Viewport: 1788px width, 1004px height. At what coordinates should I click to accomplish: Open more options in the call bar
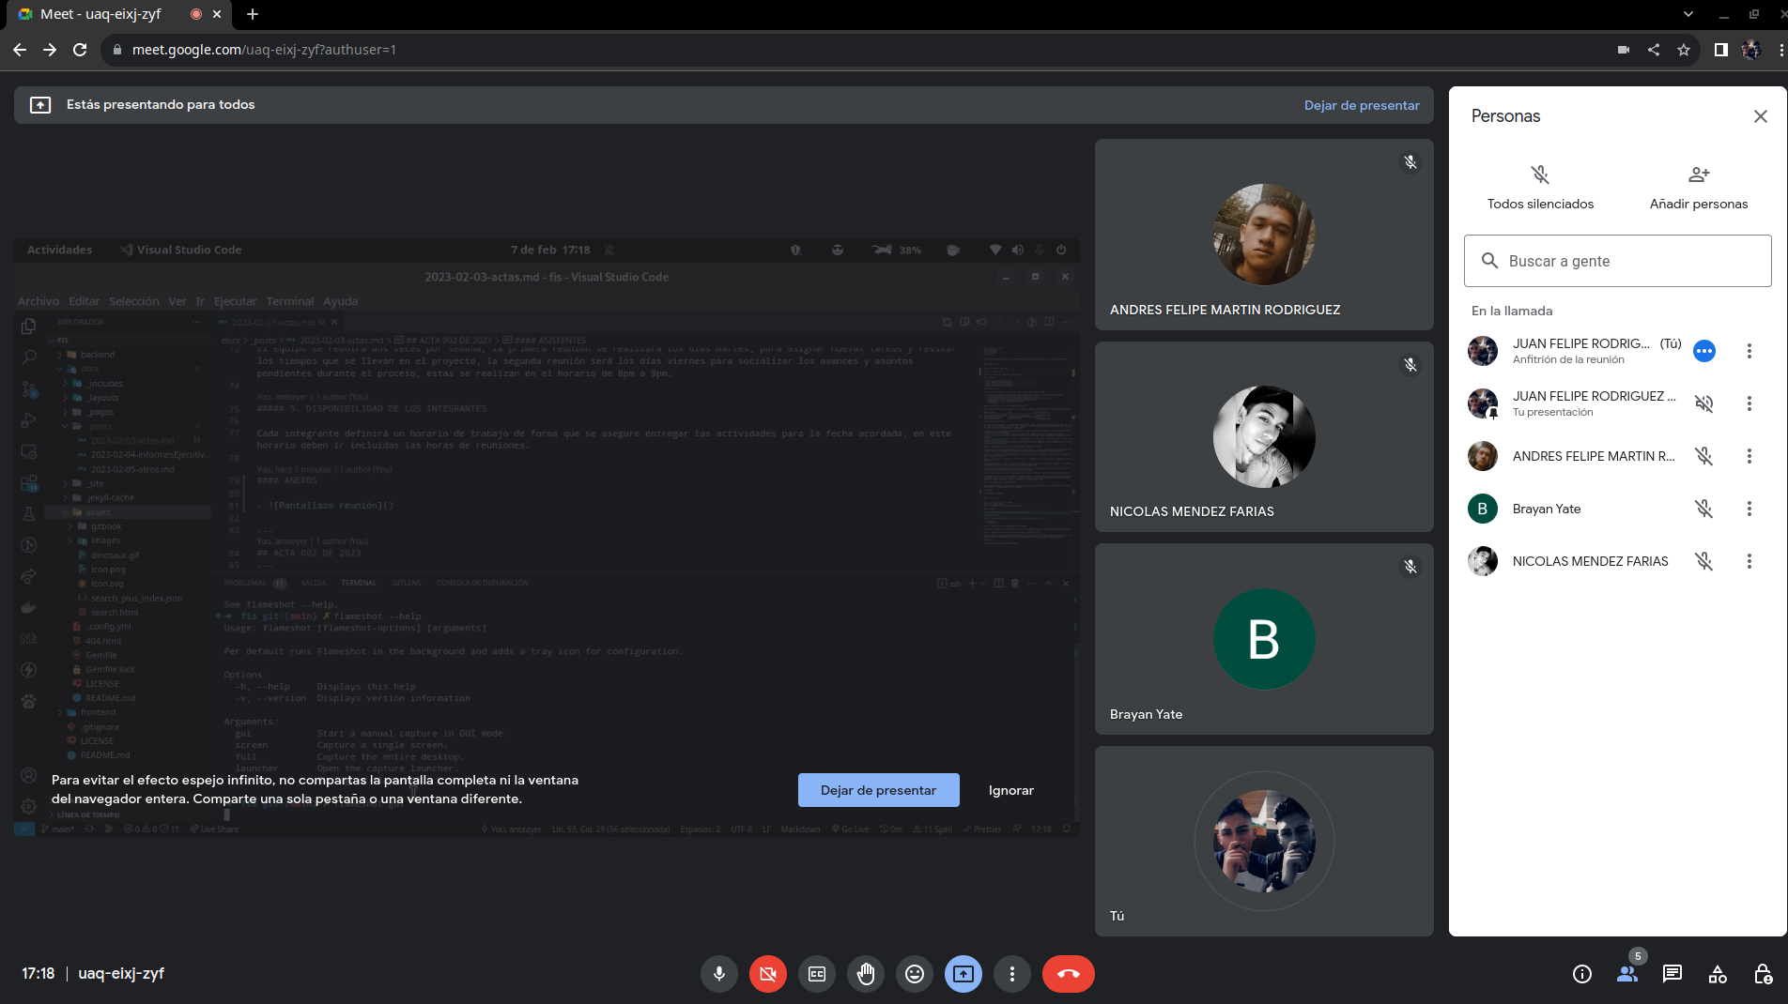tap(1012, 974)
